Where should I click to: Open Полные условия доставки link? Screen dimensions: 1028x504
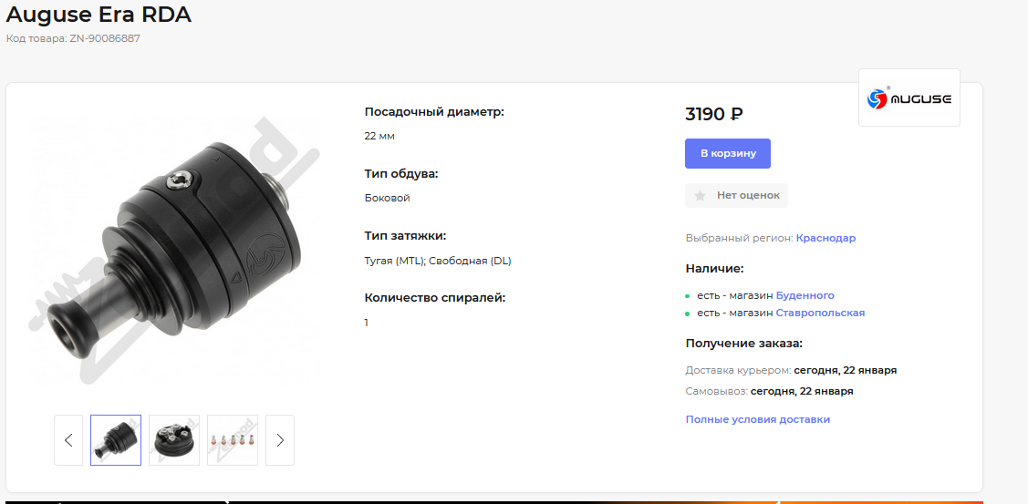click(757, 419)
